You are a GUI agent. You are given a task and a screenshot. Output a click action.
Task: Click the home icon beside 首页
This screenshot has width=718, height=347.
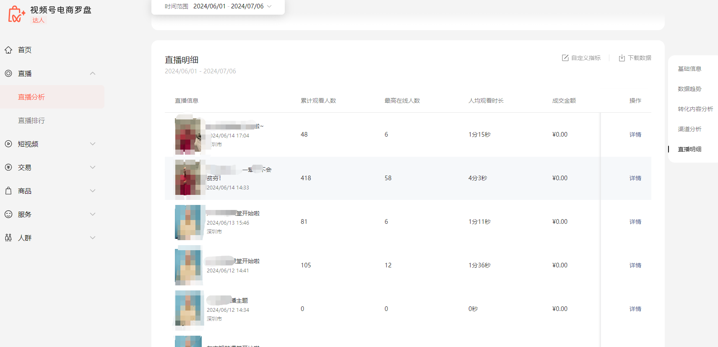[8, 50]
